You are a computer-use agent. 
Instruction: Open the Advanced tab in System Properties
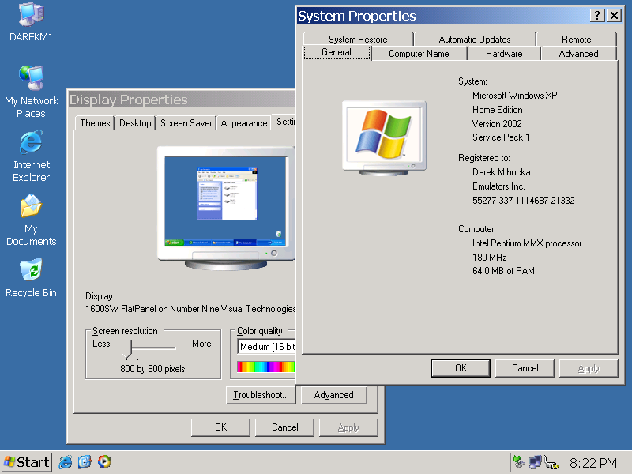click(x=578, y=54)
